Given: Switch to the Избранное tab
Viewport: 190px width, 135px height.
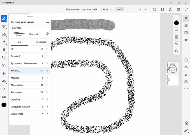Looking at the screenshot, I should 40,42.
